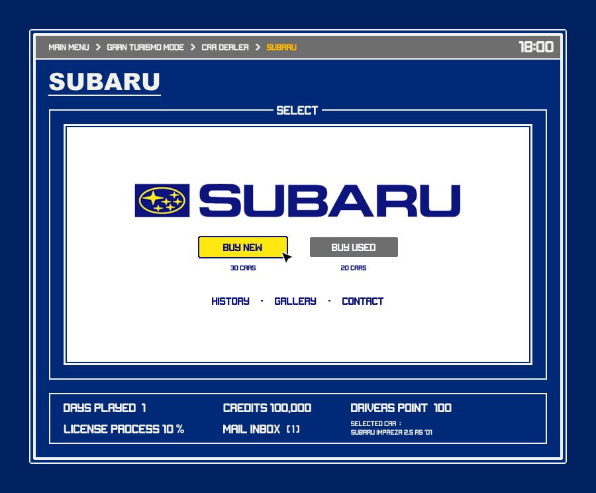This screenshot has width=596, height=493.
Task: Click 'CREDITS 100,000' status
Action: [268, 408]
